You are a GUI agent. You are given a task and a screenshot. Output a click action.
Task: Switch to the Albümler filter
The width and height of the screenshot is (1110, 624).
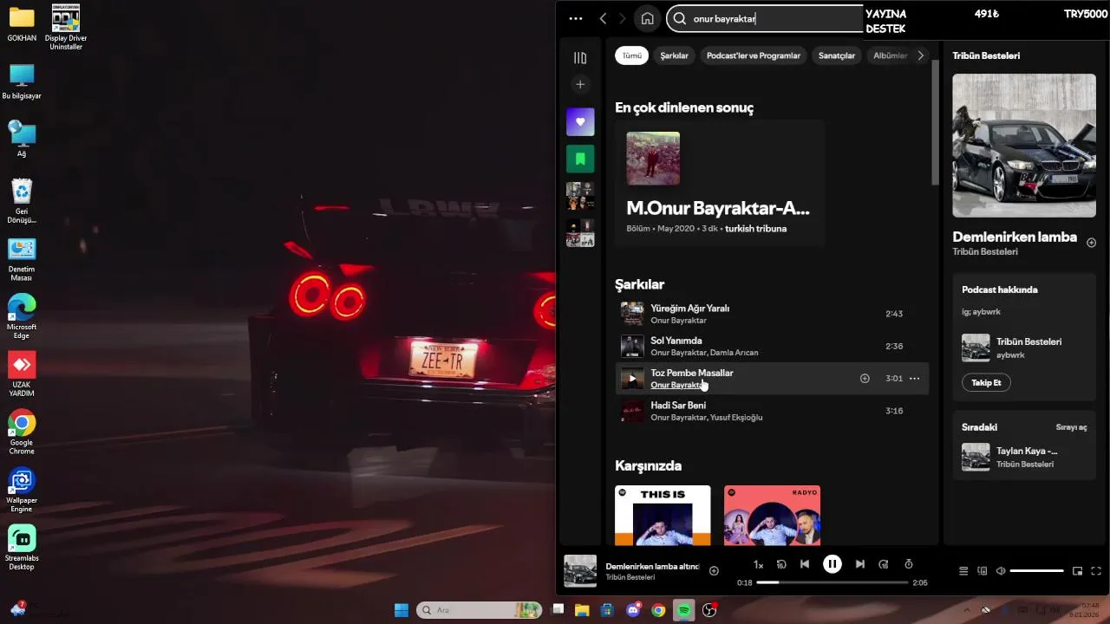[890, 55]
